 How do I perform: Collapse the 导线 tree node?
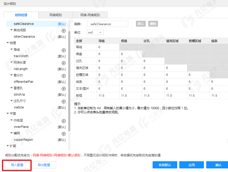click(12, 49)
